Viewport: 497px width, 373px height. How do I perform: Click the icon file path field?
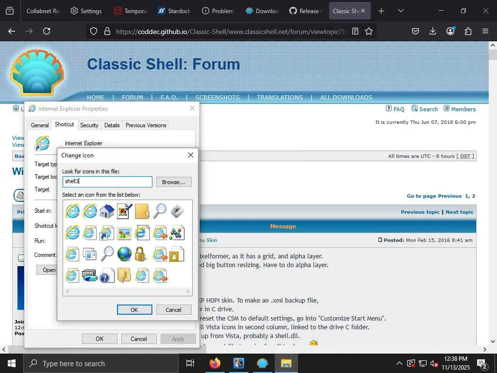click(107, 182)
